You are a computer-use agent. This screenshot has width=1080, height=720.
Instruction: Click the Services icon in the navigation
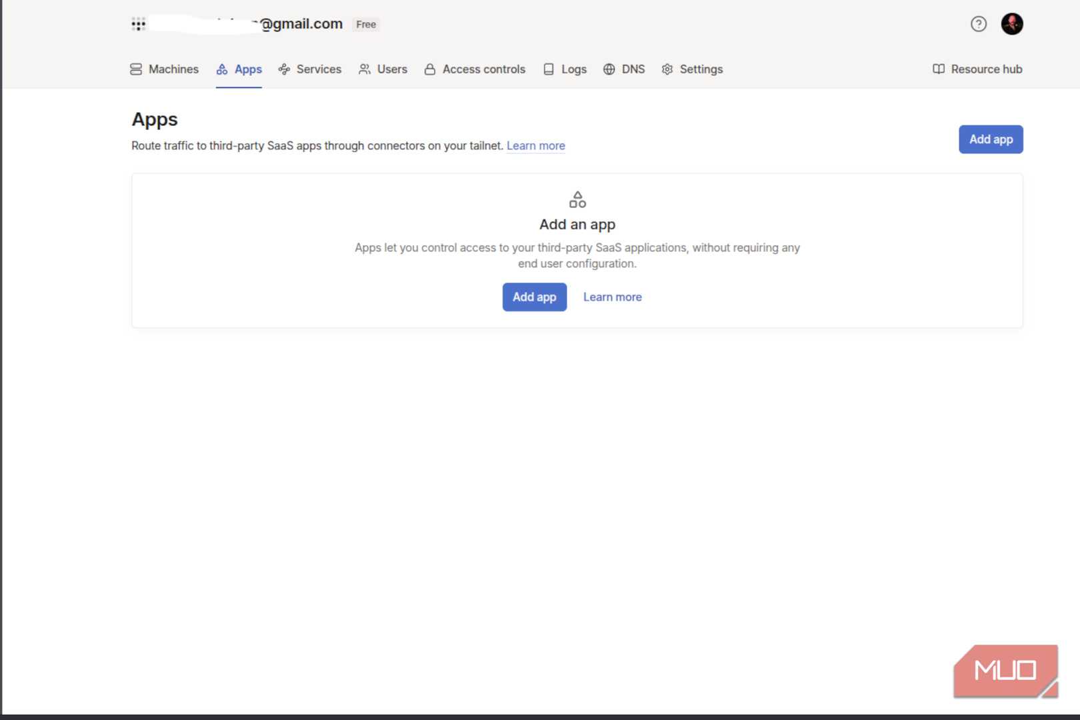pyautogui.click(x=284, y=69)
